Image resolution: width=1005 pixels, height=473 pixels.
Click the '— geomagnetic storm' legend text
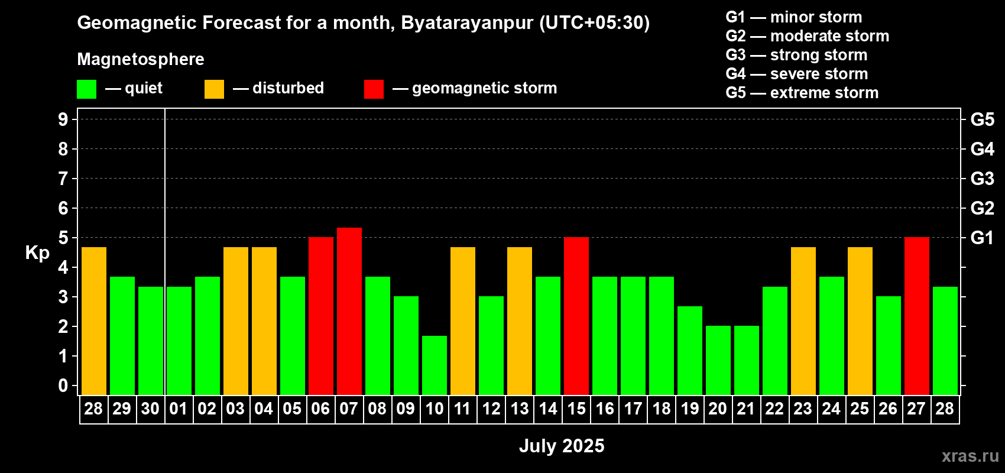[x=475, y=88]
